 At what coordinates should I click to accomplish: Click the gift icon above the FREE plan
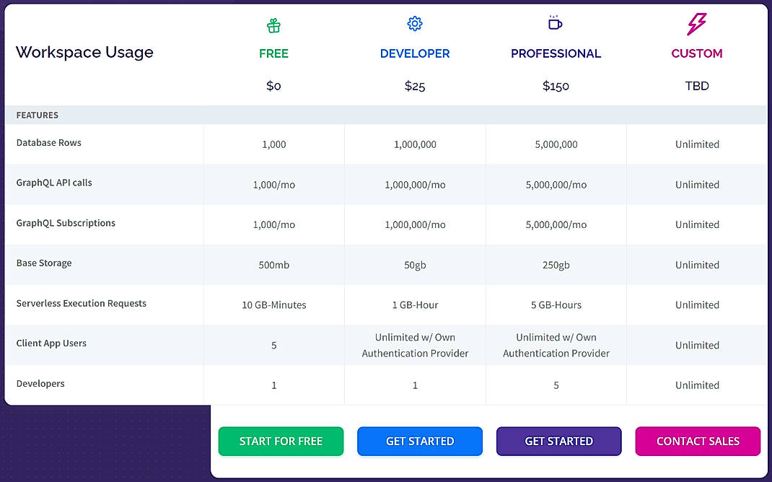273,25
